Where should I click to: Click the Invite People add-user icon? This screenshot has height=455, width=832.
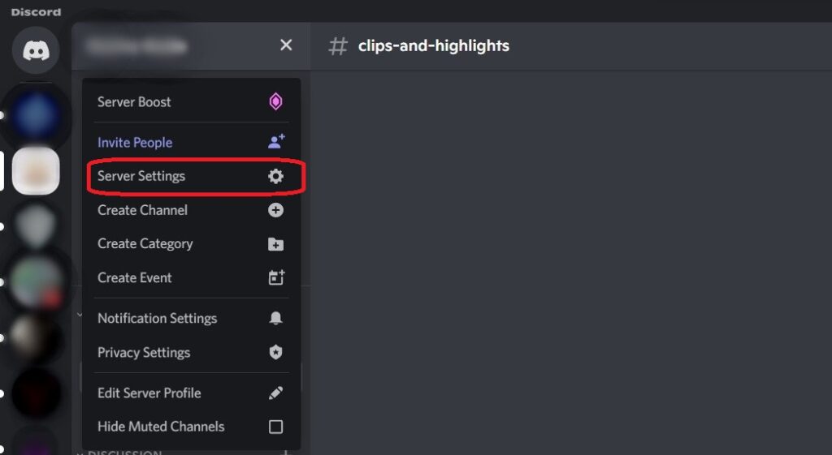[x=276, y=141]
